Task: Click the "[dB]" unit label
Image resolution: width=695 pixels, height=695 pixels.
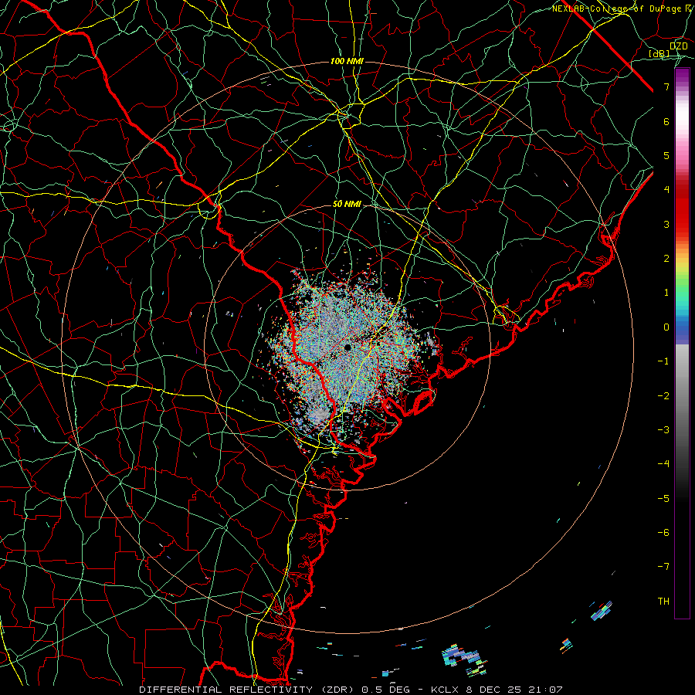Action: (x=659, y=53)
